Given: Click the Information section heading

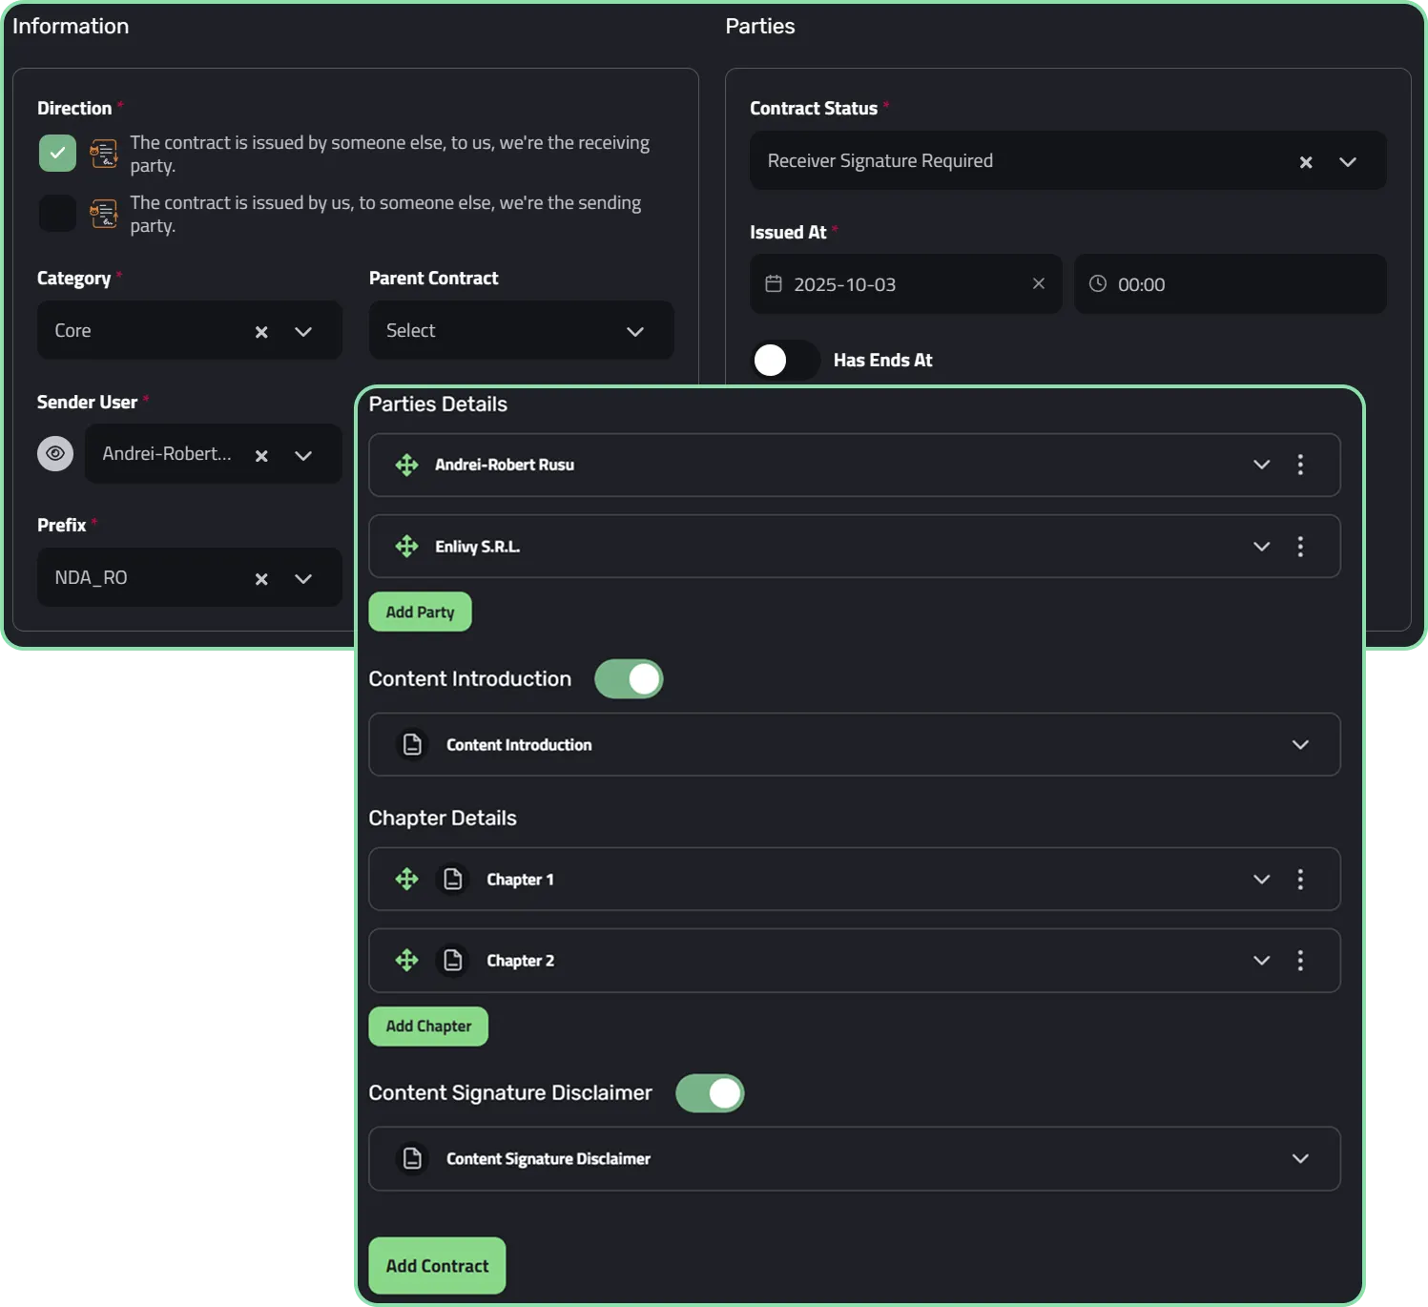Looking at the screenshot, I should tap(71, 26).
